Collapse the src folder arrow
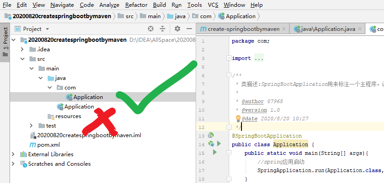Viewport: 384px width, 183px height. 22,59
